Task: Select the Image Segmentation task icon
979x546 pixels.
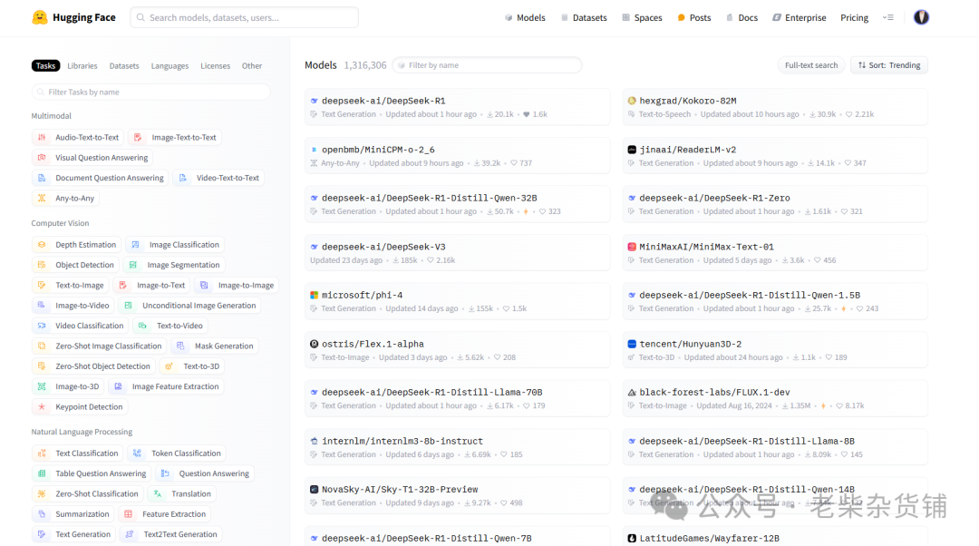Action: point(133,265)
